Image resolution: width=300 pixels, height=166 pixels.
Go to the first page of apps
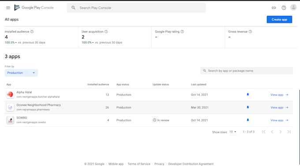click(264, 132)
